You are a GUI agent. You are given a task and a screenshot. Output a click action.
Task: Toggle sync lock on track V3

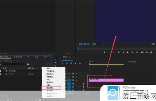click(x=73, y=74)
